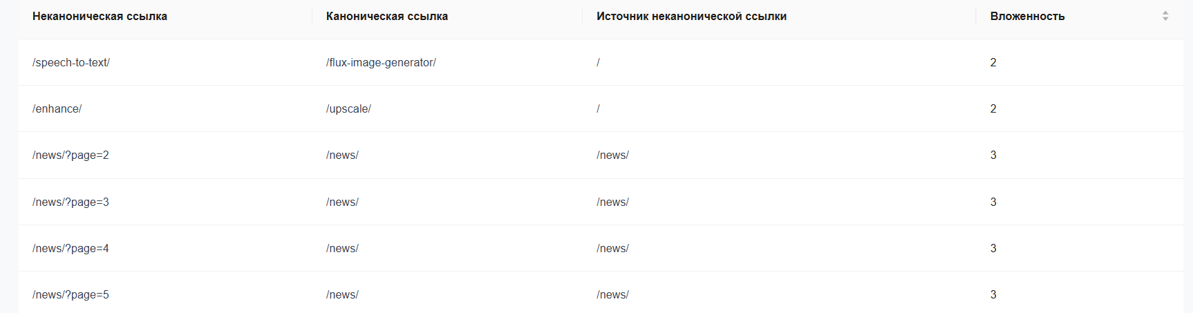Open the /news/?page=2 link
This screenshot has height=313, width=1193.
[71, 155]
